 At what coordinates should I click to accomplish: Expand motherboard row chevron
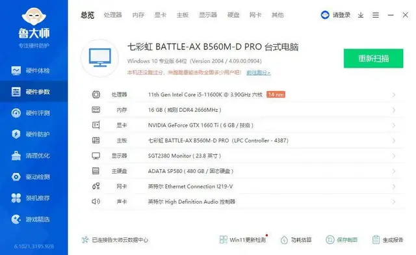pyautogui.click(x=394, y=141)
